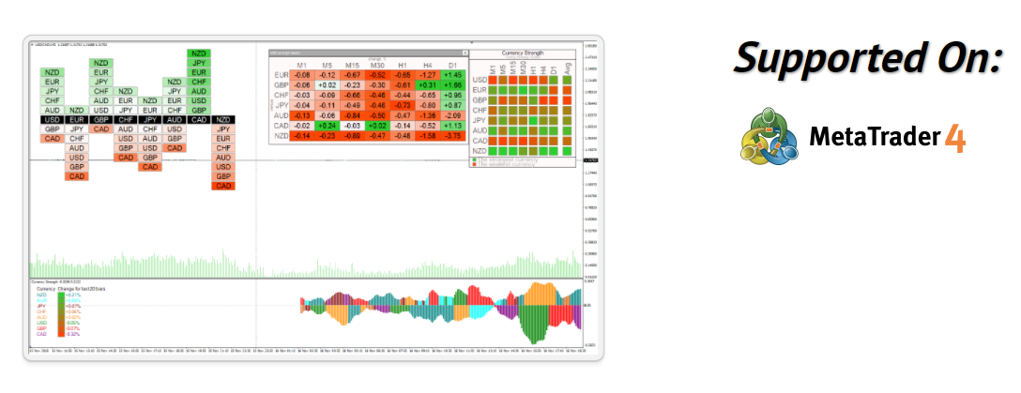Click 'The weakest currency' red legend entry
The width and height of the screenshot is (1021, 393).
(x=503, y=165)
